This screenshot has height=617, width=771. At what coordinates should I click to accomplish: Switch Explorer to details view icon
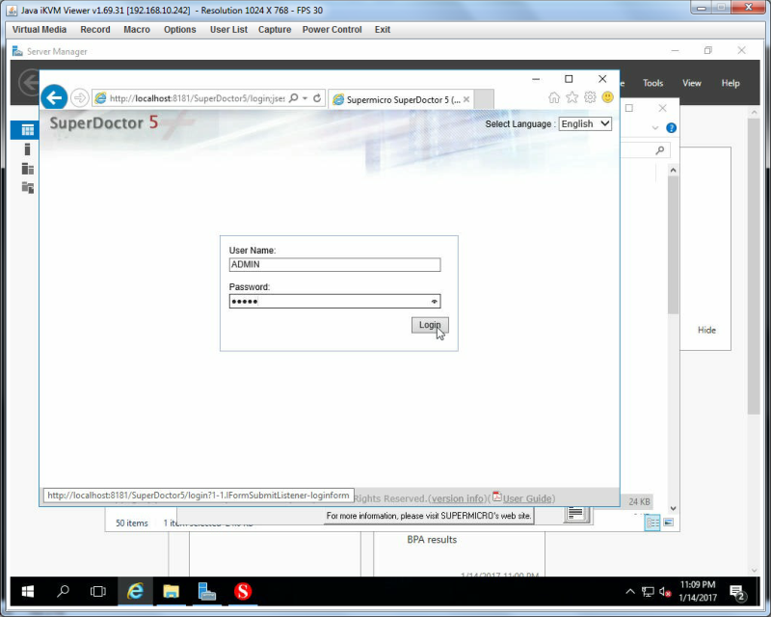(652, 523)
